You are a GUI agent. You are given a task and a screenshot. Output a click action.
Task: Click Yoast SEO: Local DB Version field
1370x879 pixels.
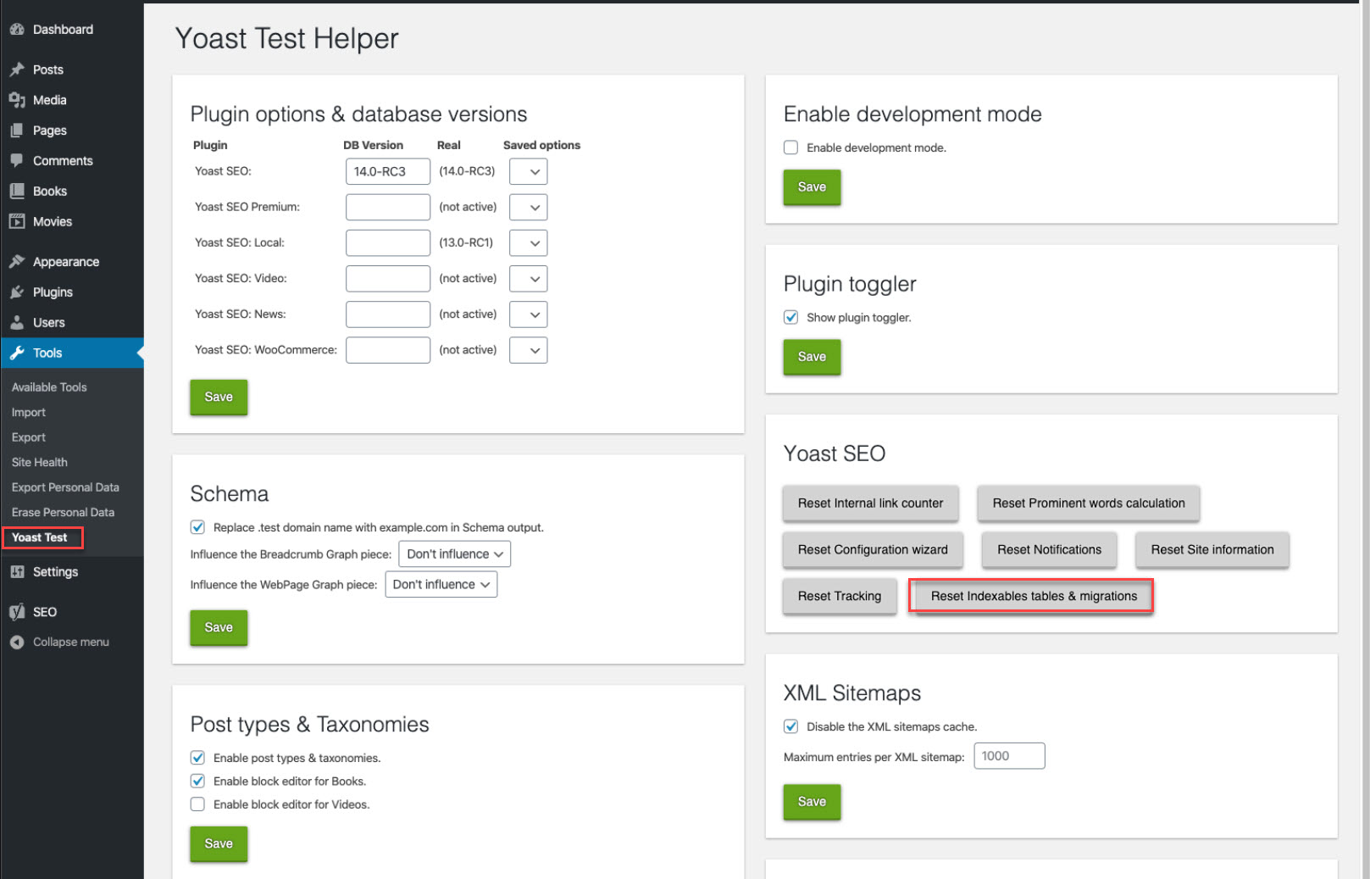pos(388,243)
